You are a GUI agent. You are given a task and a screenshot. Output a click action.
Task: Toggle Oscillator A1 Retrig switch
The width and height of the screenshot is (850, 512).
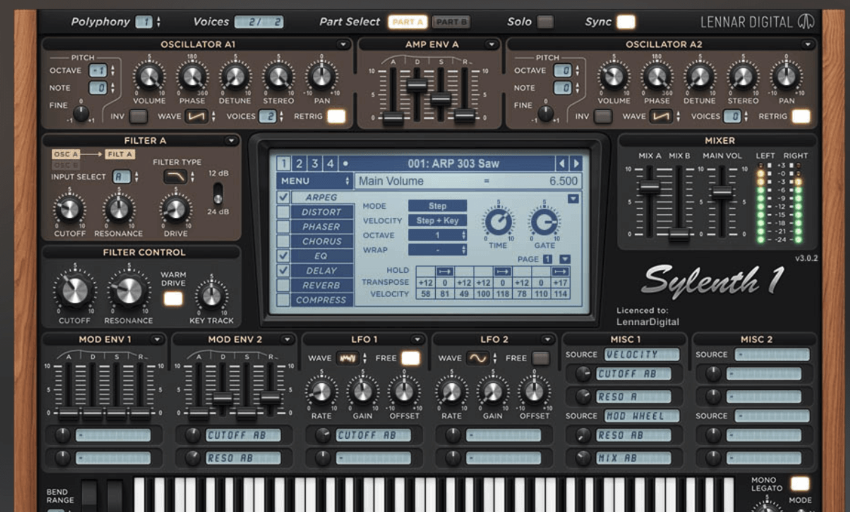[336, 116]
